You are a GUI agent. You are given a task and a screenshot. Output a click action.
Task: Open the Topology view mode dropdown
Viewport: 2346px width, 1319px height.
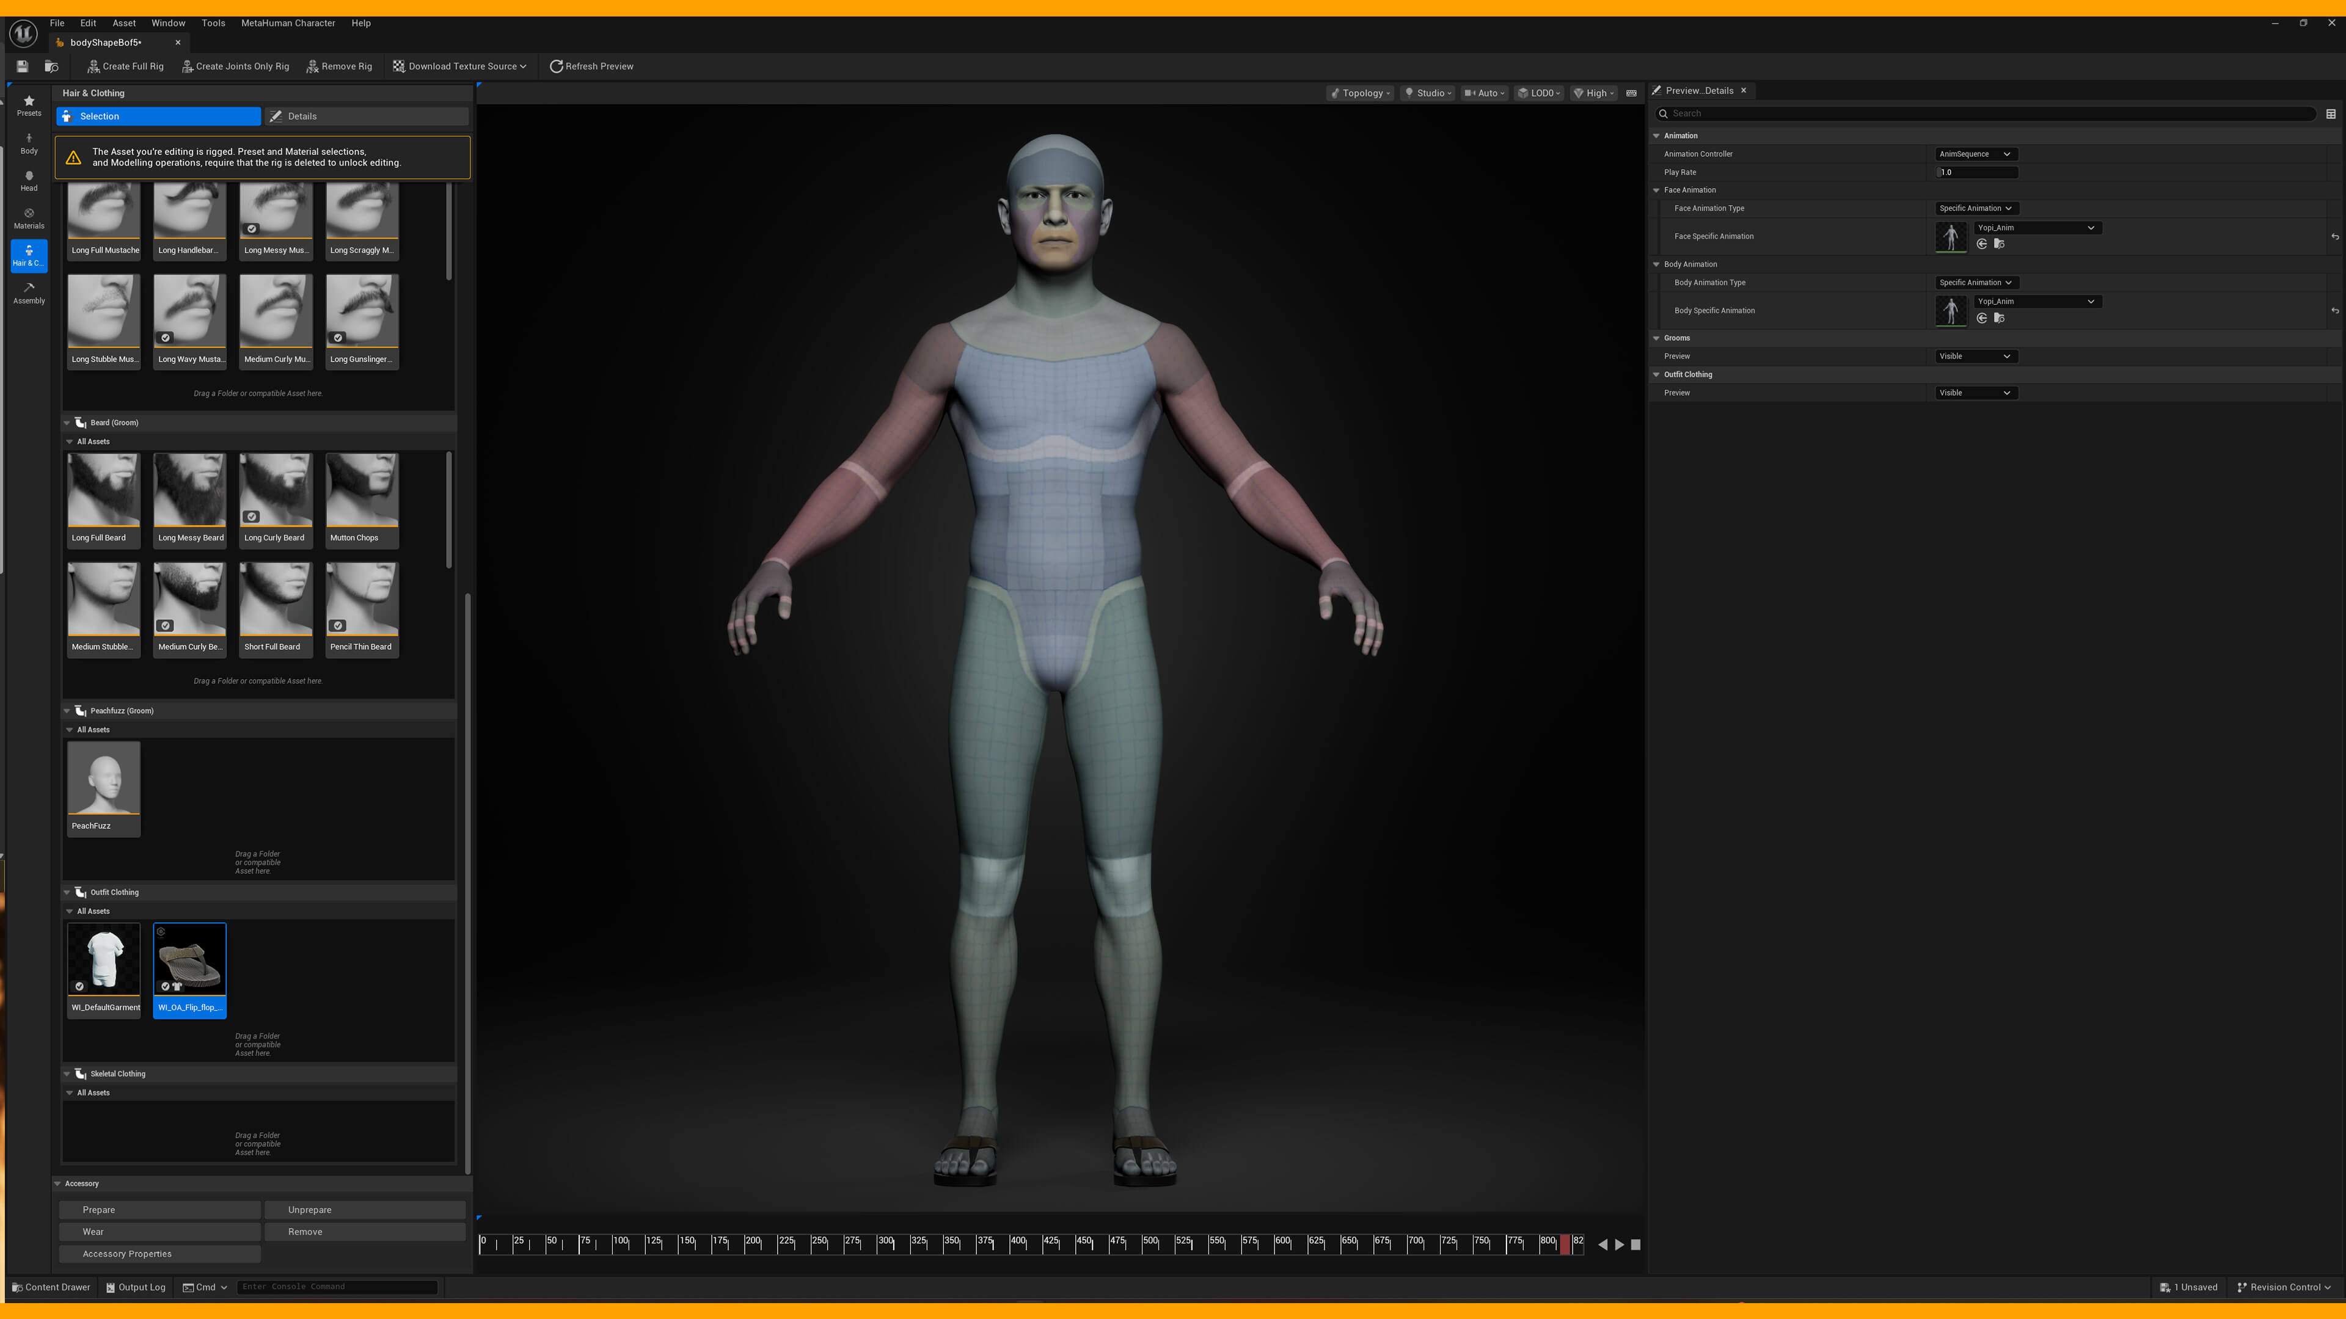coord(1360,93)
